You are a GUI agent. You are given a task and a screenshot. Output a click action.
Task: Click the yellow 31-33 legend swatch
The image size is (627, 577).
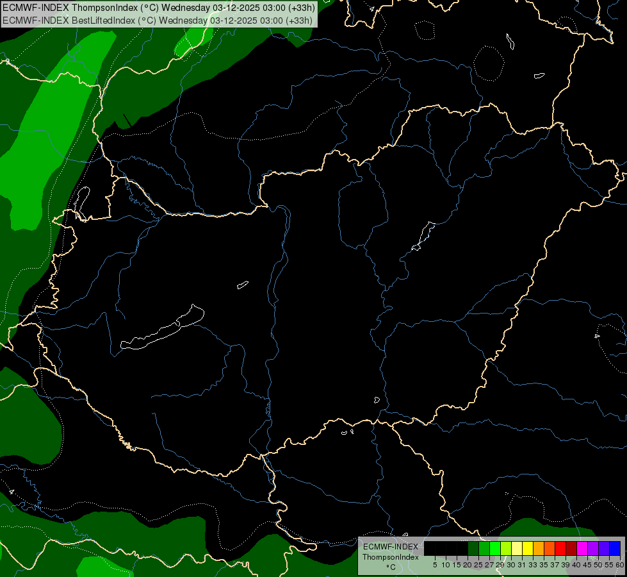tap(528, 548)
